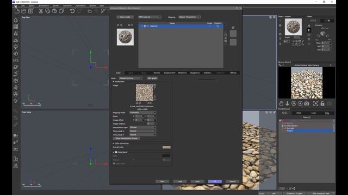Click the Show Interpolation Curve button
Image resolution: width=348 pixels, height=195 pixels.
tap(127, 139)
